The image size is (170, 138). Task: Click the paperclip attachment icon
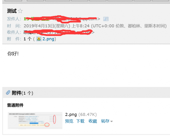pyautogui.click(x=8, y=92)
